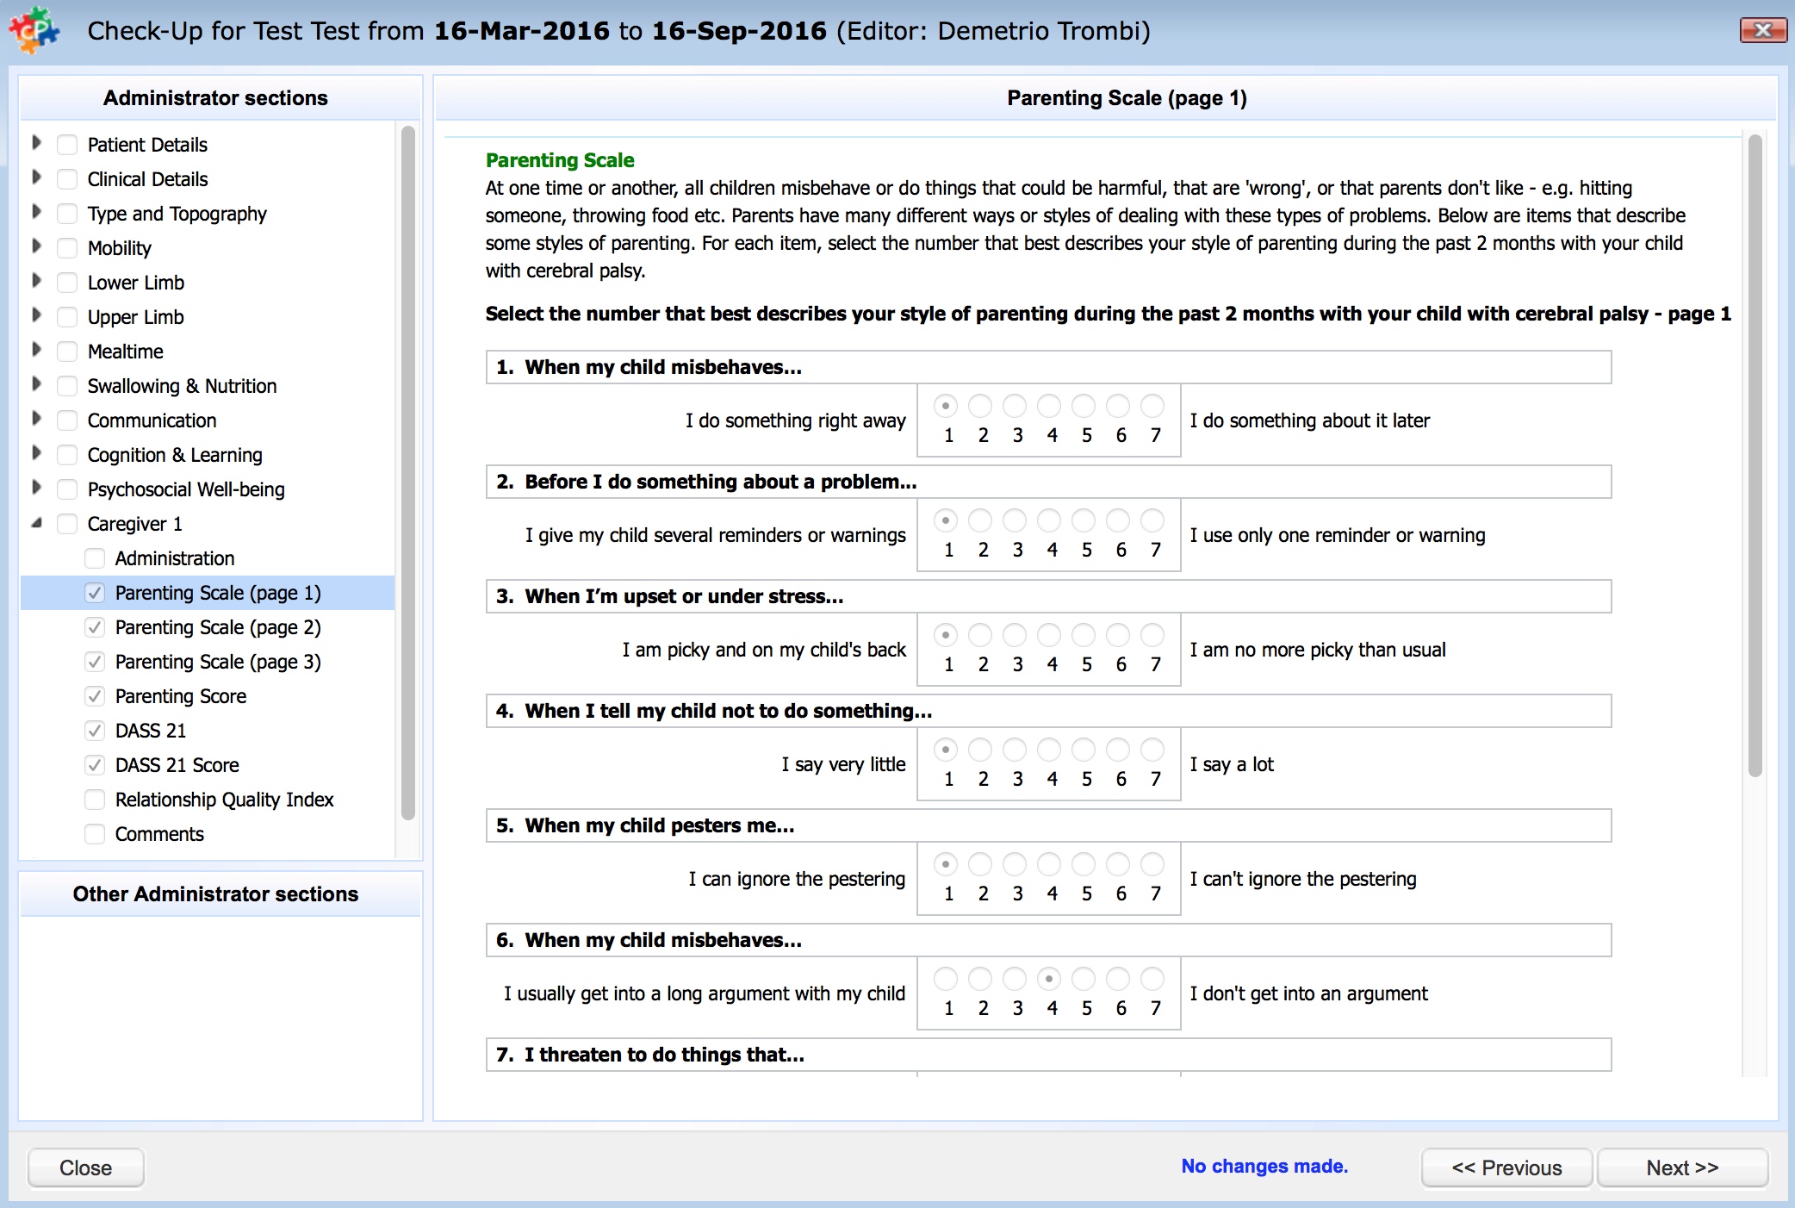
Task: Tick the Comments checkbox
Action: tap(95, 834)
